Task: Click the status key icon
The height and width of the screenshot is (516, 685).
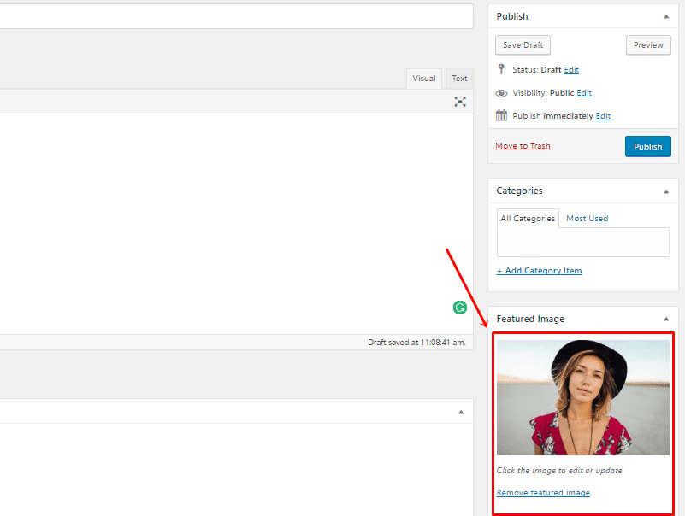Action: tap(501, 69)
